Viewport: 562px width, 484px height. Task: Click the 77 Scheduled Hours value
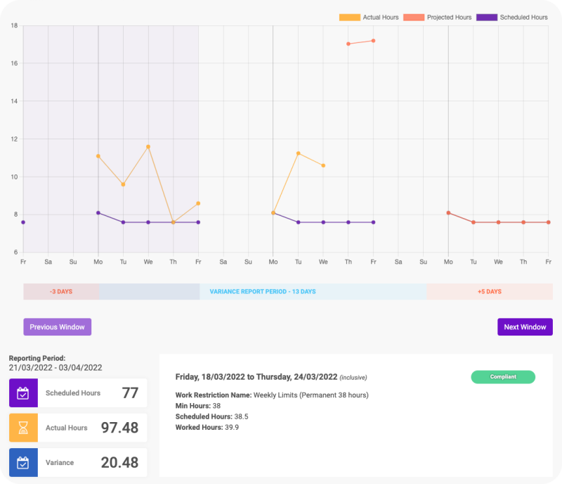pyautogui.click(x=130, y=393)
